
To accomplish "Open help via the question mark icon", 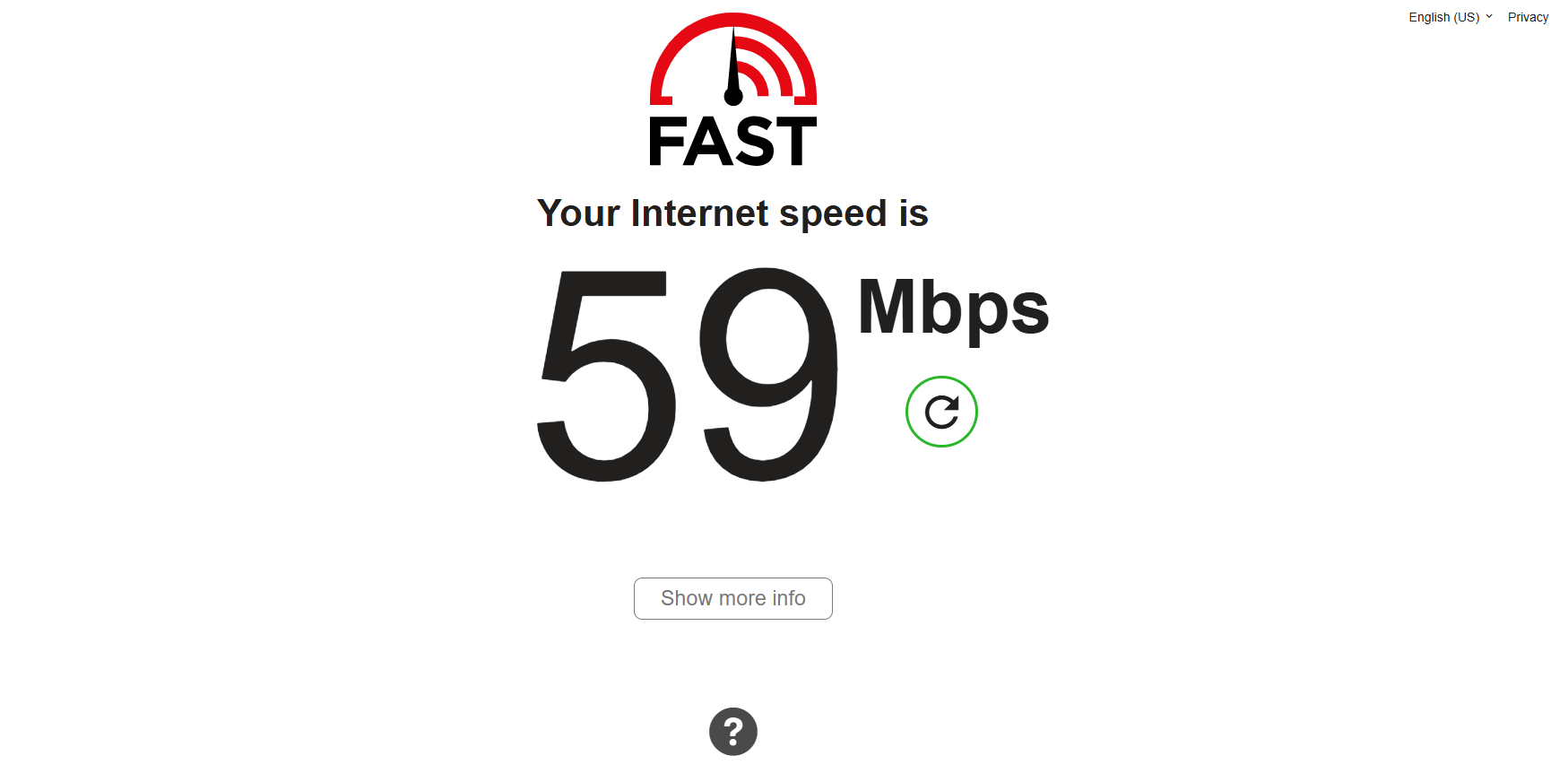I will 733,732.
